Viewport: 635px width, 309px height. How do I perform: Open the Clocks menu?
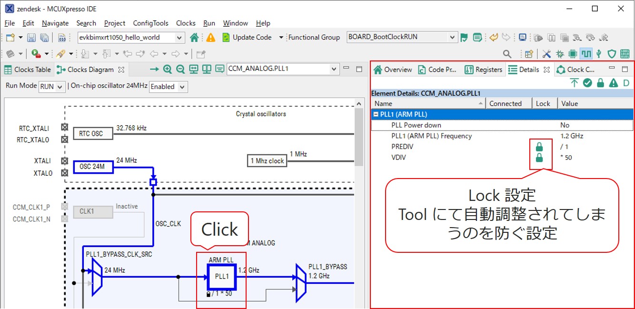coord(186,23)
